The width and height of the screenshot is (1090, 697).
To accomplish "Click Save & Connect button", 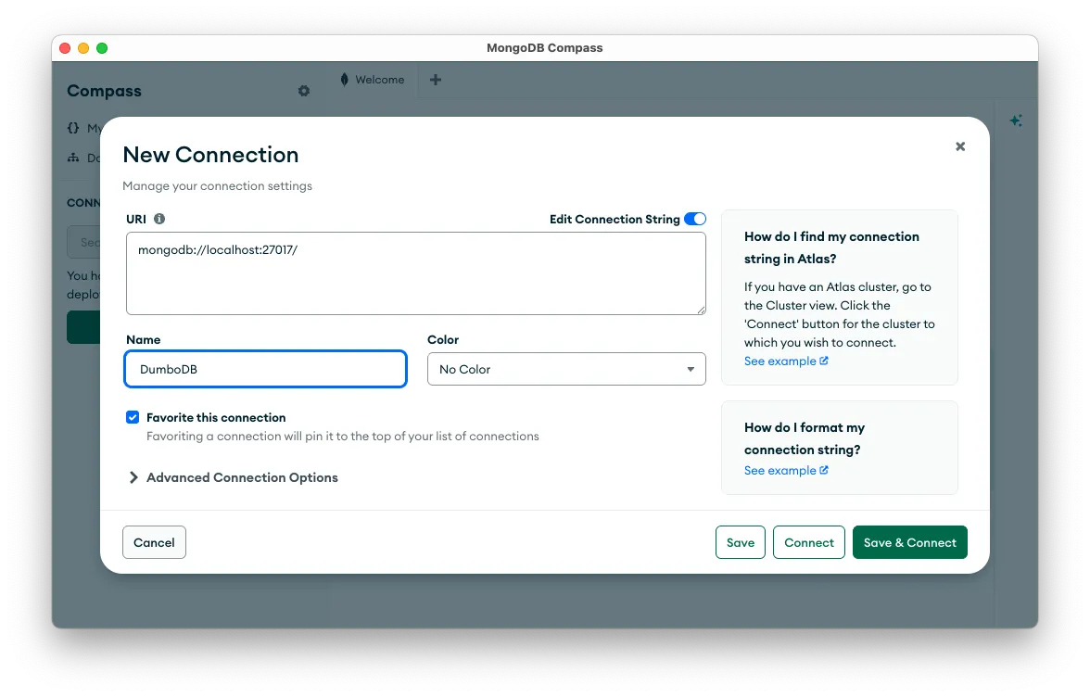I will pos(910,542).
